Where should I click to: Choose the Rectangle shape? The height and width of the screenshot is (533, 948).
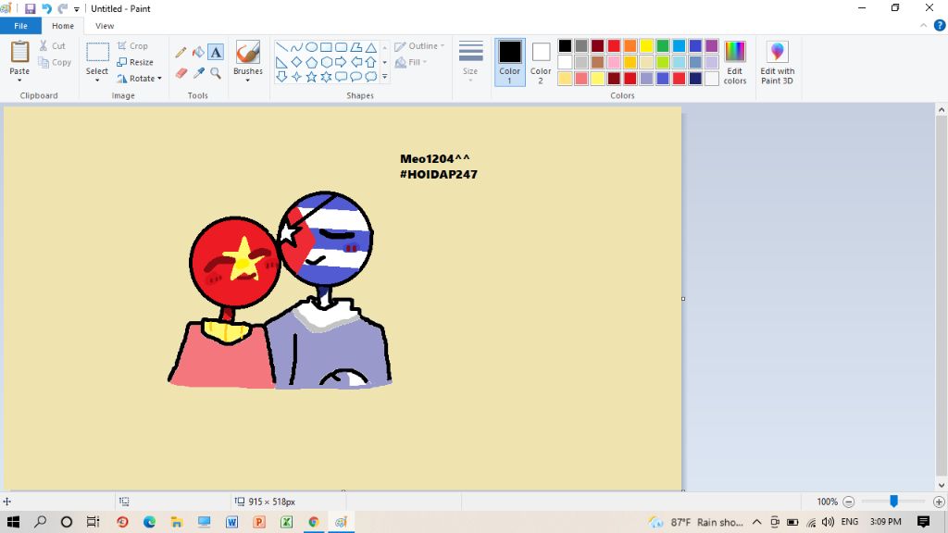click(x=326, y=47)
